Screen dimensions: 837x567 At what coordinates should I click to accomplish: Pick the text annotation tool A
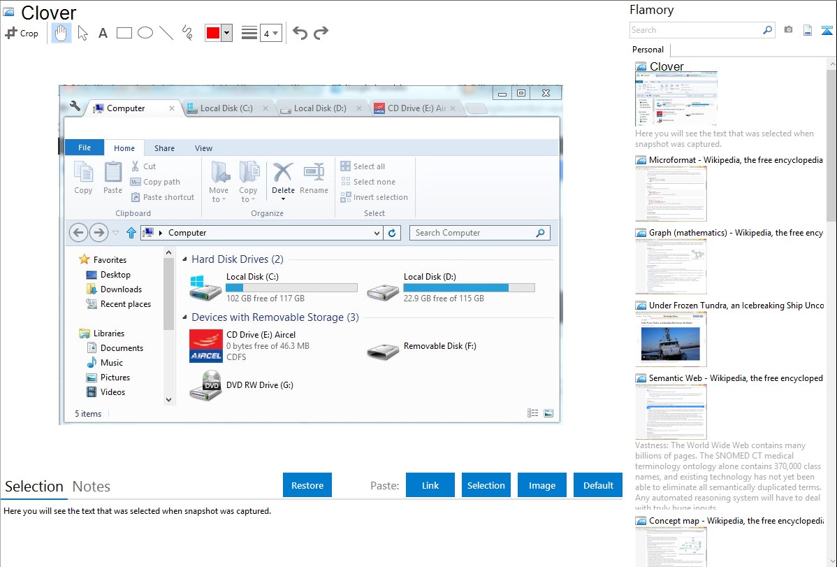[103, 33]
